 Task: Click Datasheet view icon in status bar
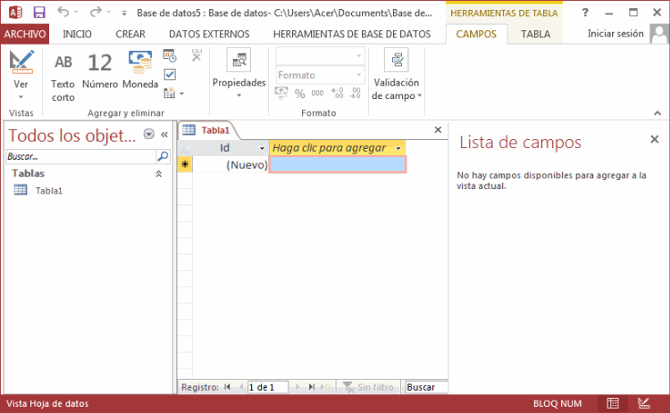pos(613,403)
